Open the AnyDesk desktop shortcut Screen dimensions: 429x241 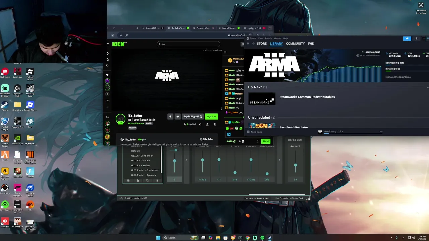[5, 223]
